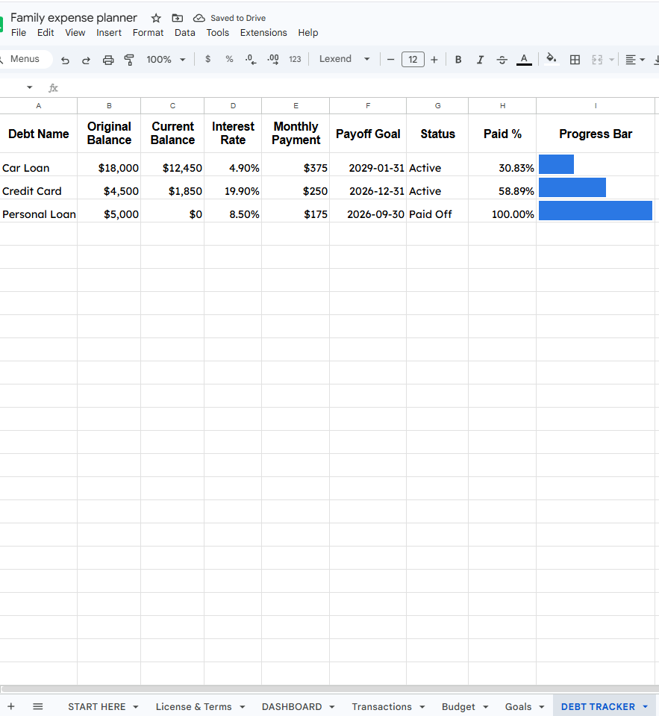Apply percent format icon

tap(229, 60)
